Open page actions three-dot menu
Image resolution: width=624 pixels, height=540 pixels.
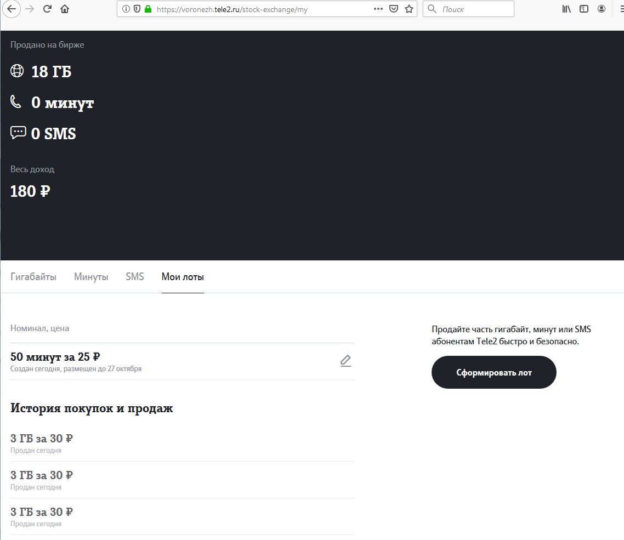click(378, 9)
